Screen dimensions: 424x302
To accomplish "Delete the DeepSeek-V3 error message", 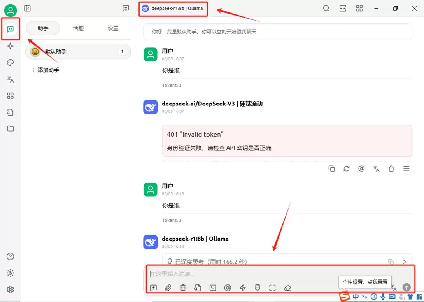I will pos(391,169).
